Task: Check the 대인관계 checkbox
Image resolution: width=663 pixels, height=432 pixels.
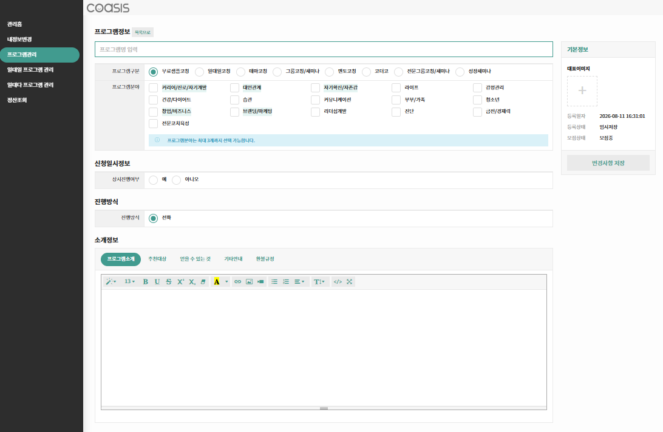Action: pos(235,87)
